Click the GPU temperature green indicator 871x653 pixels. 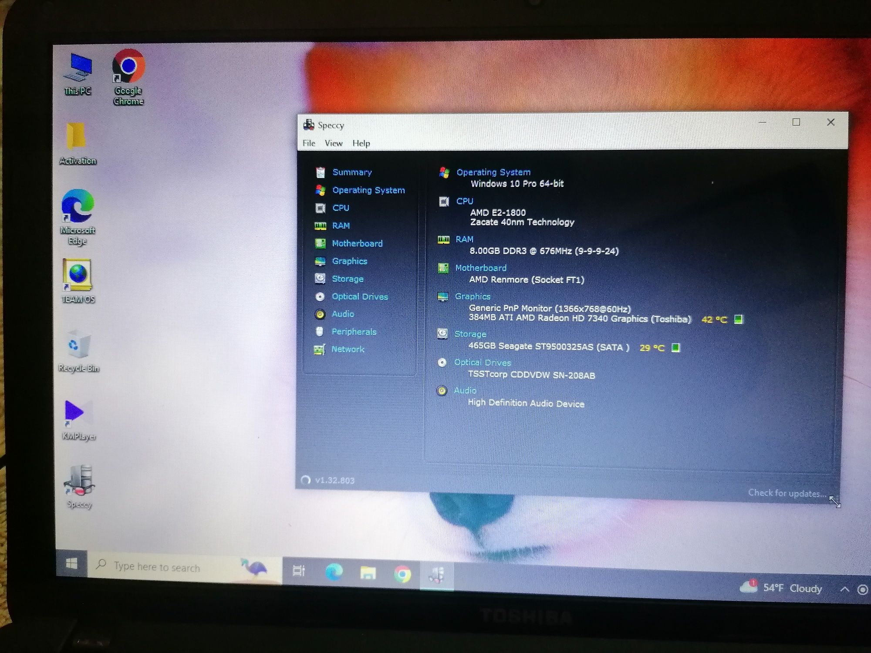pos(741,318)
